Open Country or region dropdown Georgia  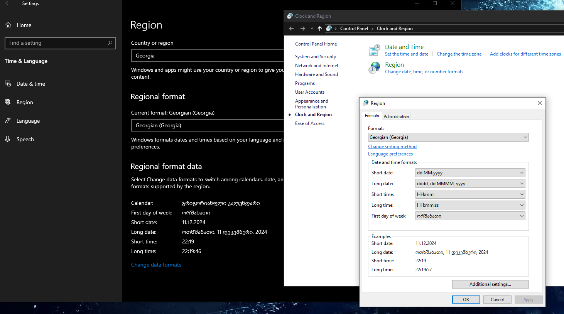[208, 56]
